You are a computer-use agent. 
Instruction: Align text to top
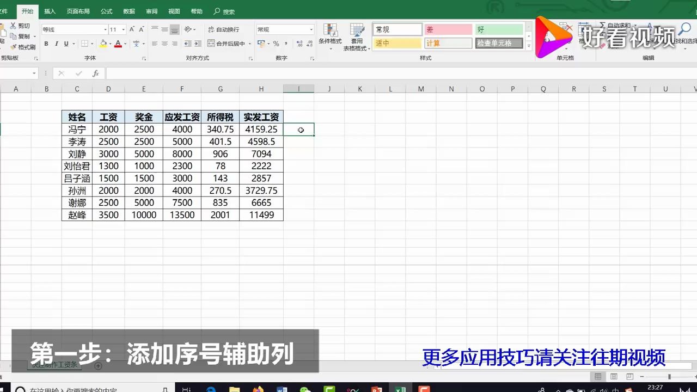click(x=155, y=29)
